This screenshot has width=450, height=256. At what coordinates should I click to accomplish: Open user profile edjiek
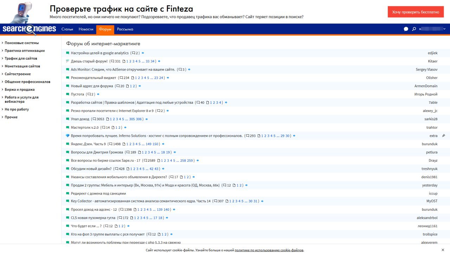(432, 53)
